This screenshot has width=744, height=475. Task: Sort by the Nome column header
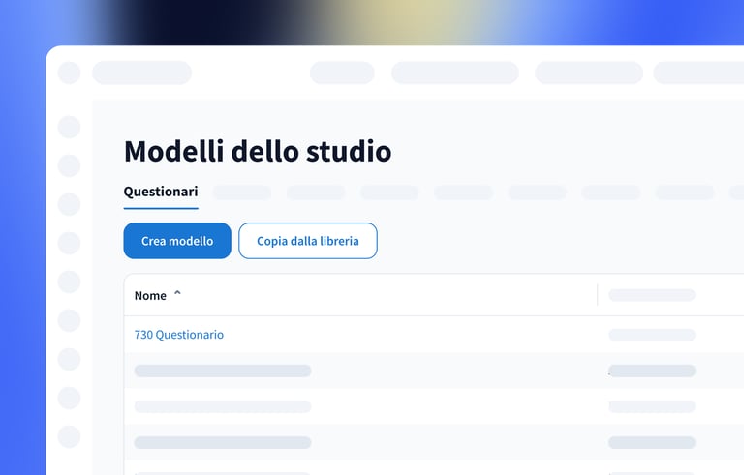point(150,295)
